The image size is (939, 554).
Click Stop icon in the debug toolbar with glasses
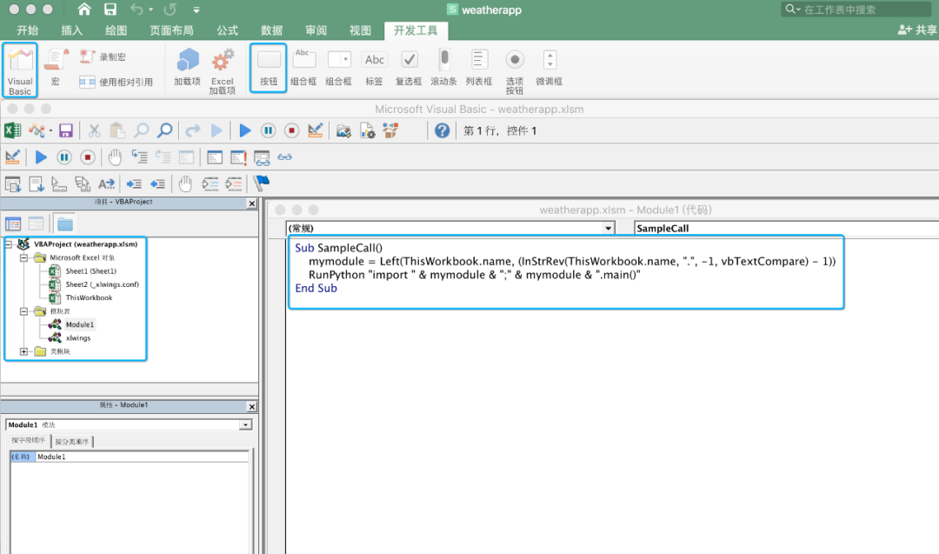pos(88,157)
